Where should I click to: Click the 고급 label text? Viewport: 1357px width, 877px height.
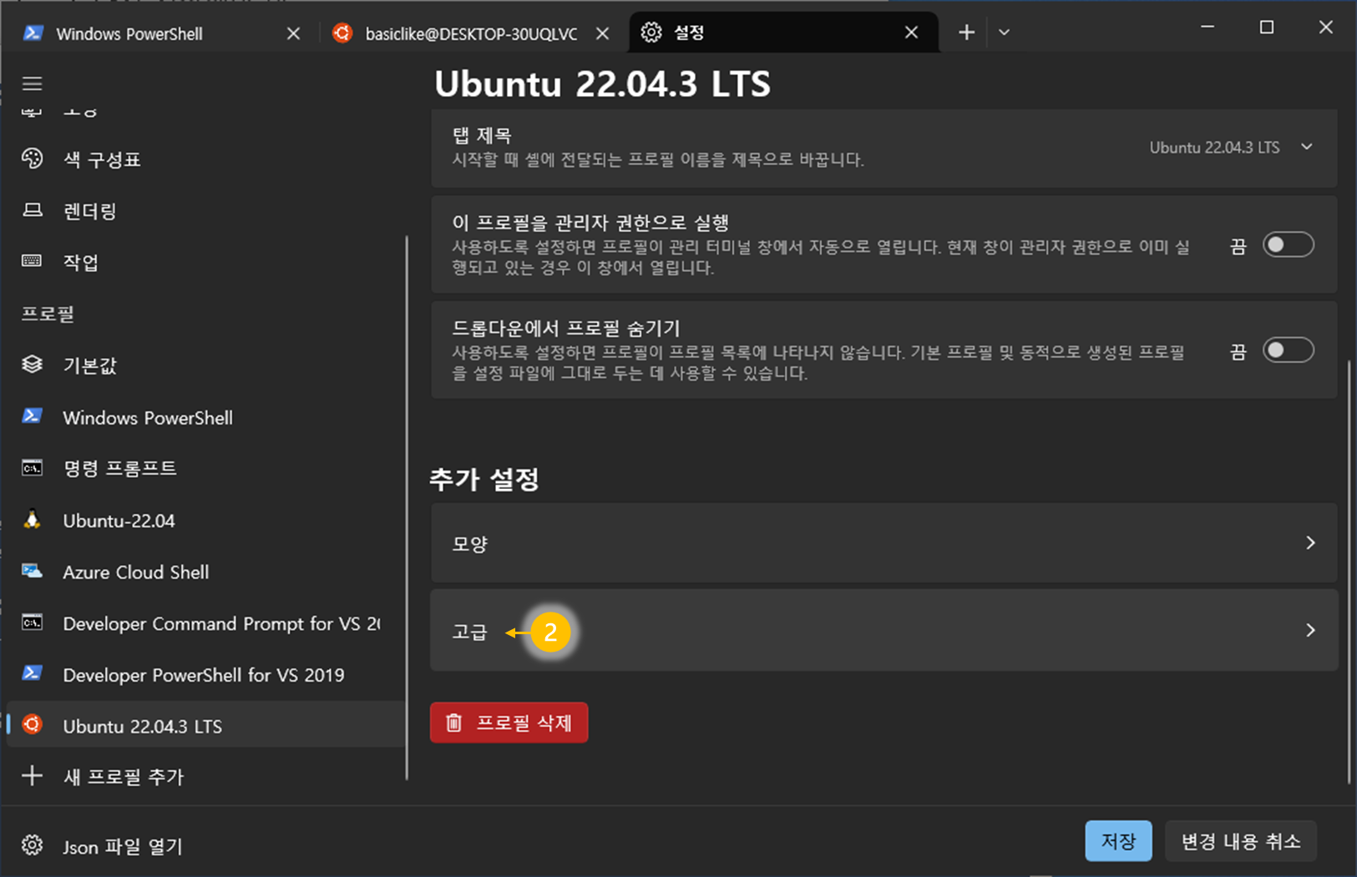click(469, 632)
